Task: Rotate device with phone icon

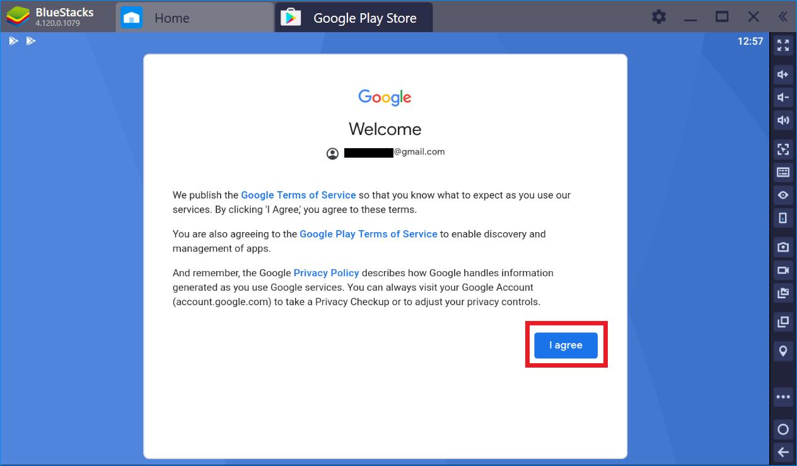Action: pos(783,218)
